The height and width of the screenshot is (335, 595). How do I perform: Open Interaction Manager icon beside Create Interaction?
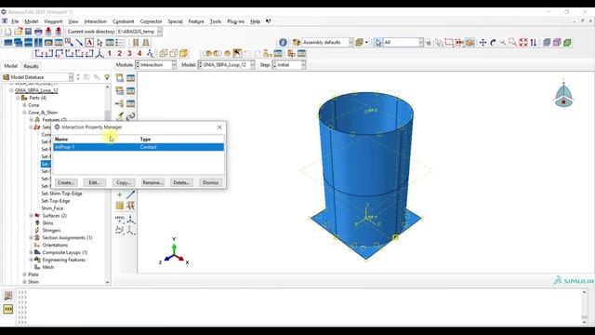point(130,78)
